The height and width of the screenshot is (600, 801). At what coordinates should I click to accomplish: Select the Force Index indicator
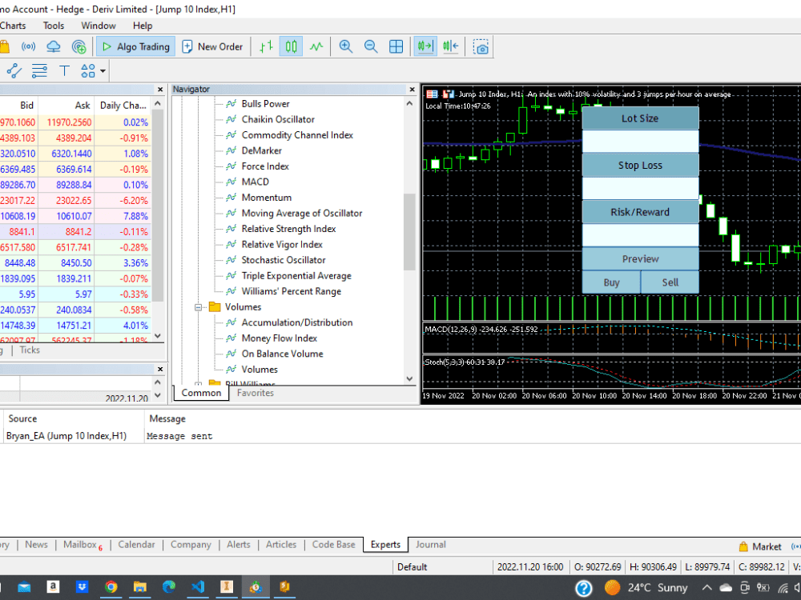point(265,166)
